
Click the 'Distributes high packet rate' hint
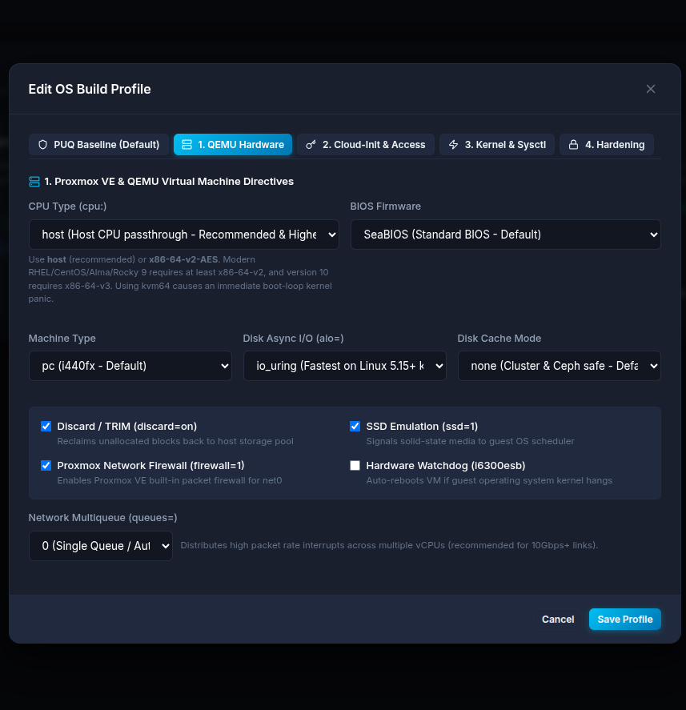(x=389, y=545)
